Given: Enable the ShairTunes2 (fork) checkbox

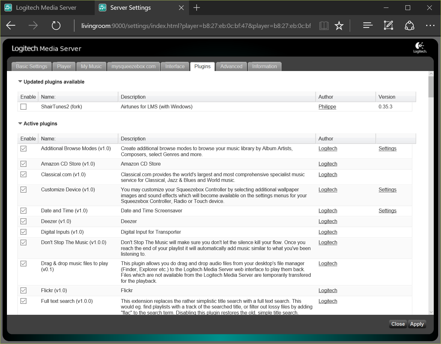Looking at the screenshot, I should [x=24, y=107].
